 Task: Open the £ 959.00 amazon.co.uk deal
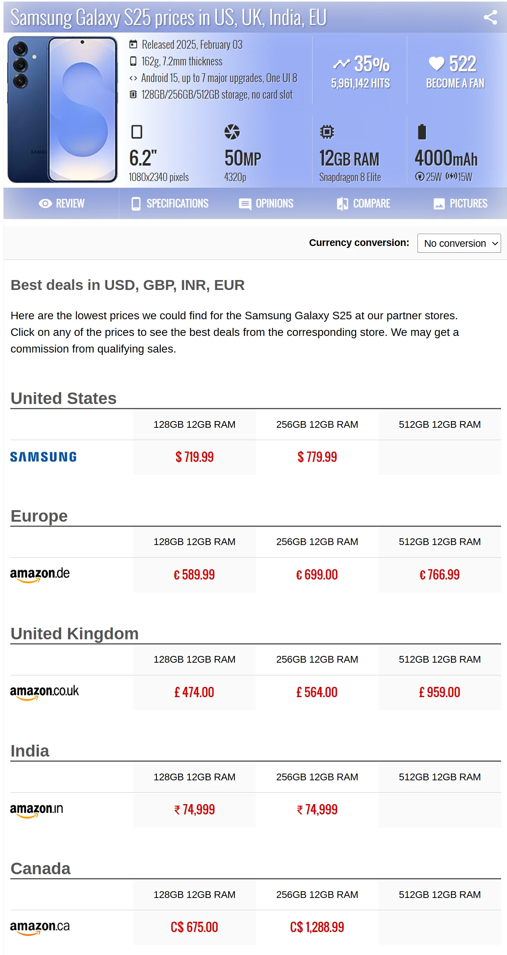coord(440,692)
